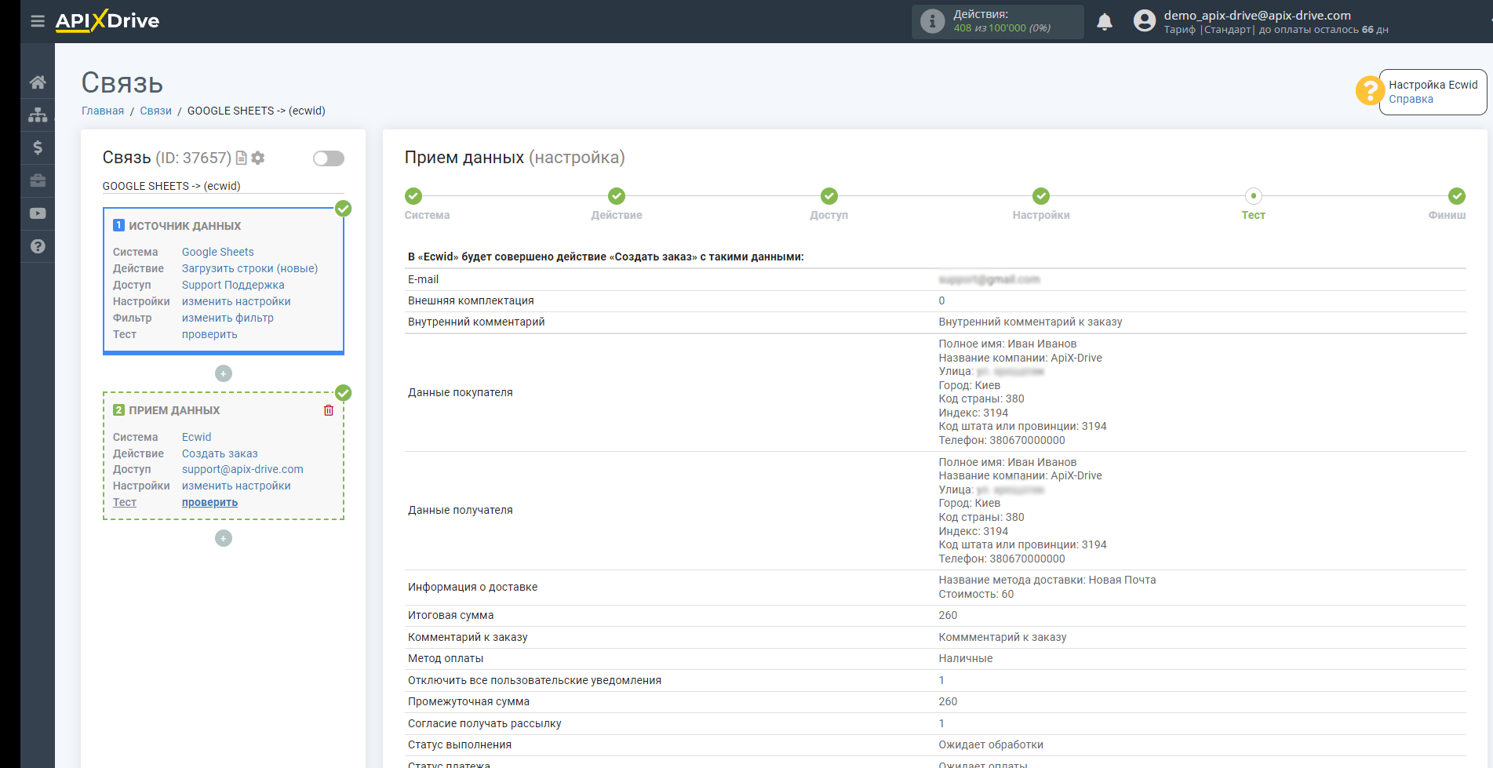Click the Данные покупателя row label
1493x768 pixels.
click(x=460, y=392)
